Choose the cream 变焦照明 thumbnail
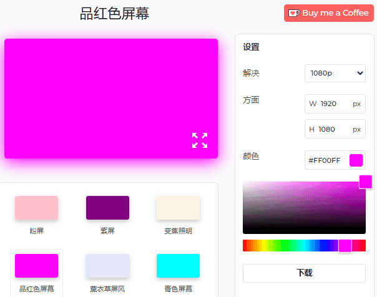Image resolution: width=377 pixels, height=297 pixels. point(178,208)
